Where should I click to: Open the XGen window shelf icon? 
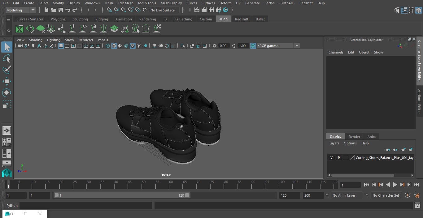tap(20, 29)
